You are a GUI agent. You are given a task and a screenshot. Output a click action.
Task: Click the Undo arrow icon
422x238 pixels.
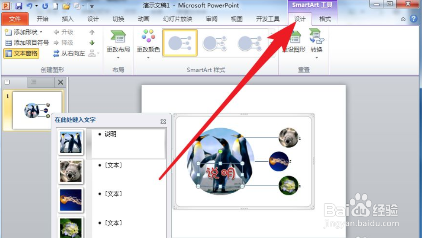[30, 5]
